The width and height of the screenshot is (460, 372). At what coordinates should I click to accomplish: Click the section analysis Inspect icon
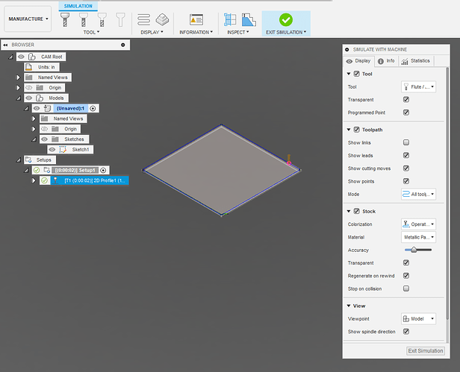pos(230,19)
